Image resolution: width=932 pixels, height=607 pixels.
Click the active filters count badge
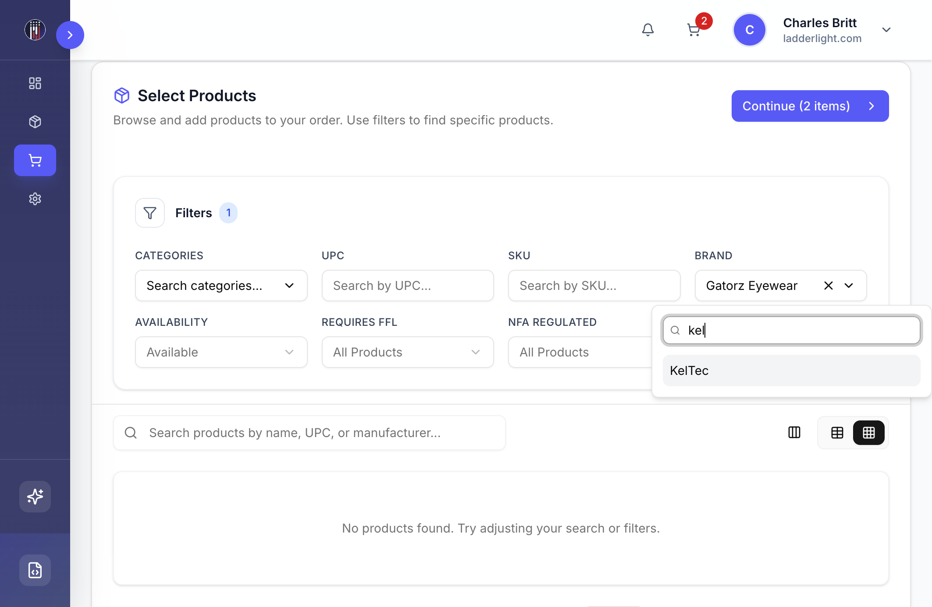pyautogui.click(x=228, y=213)
